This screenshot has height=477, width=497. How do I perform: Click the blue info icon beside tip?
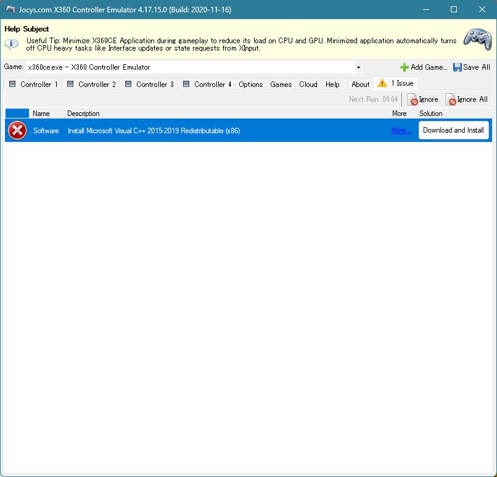[x=12, y=44]
